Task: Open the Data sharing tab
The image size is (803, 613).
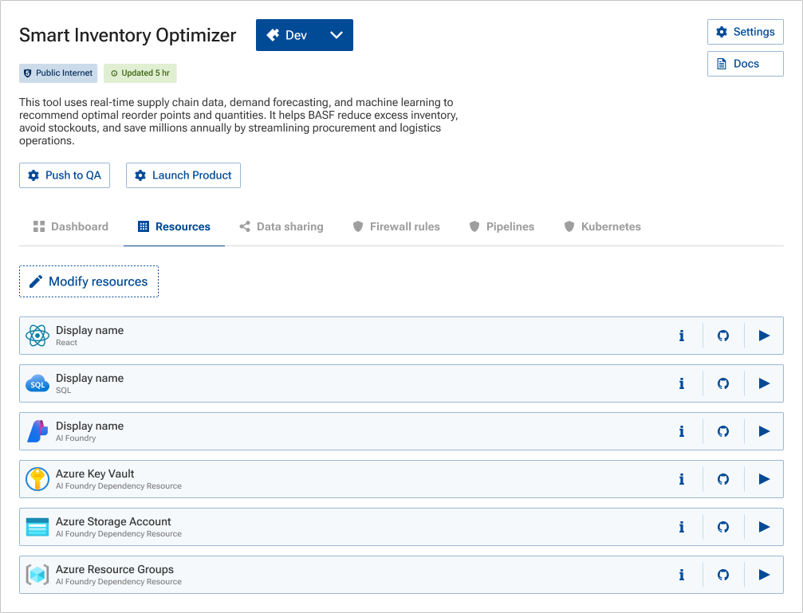Action: [281, 227]
